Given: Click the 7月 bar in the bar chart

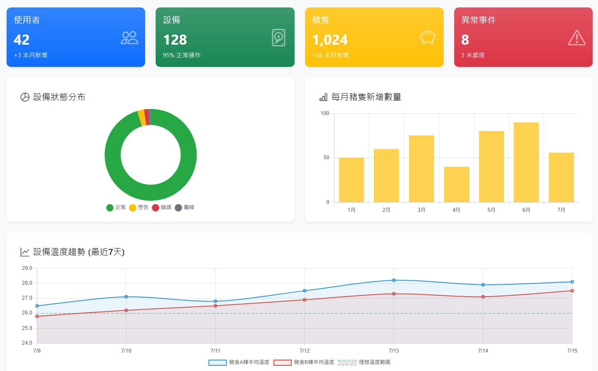Looking at the screenshot, I should pos(561,177).
